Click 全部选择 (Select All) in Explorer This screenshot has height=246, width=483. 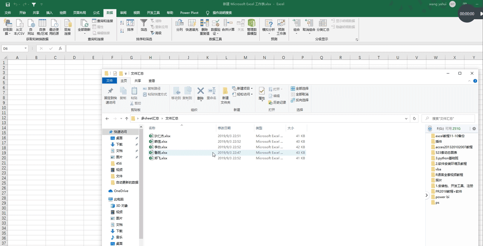click(300, 89)
